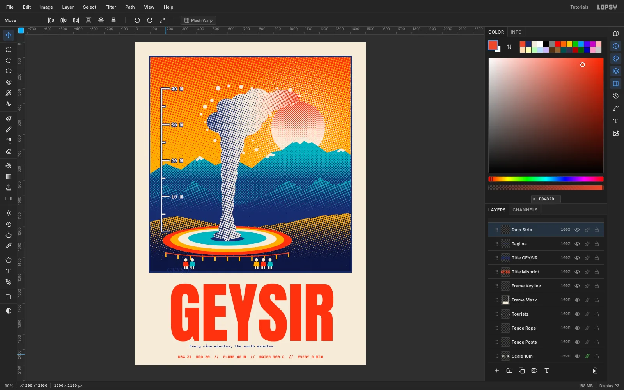The height and width of the screenshot is (390, 624).
Task: Swap foreground and background colors
Action: (x=509, y=47)
